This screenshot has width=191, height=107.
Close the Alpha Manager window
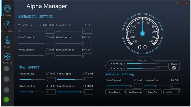click(x=186, y=3)
